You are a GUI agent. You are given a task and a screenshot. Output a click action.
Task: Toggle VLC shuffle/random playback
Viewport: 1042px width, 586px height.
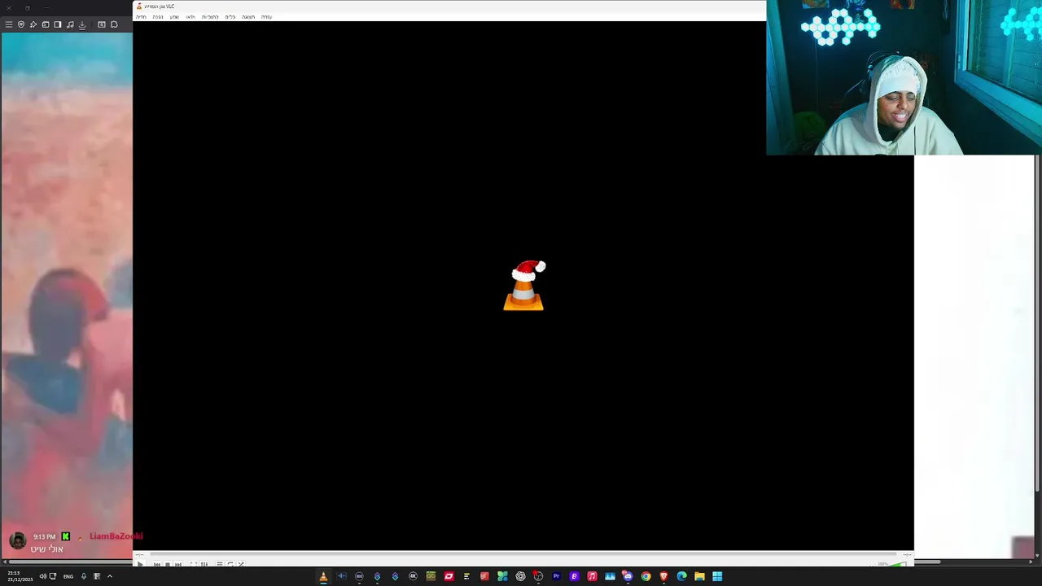pyautogui.click(x=241, y=564)
